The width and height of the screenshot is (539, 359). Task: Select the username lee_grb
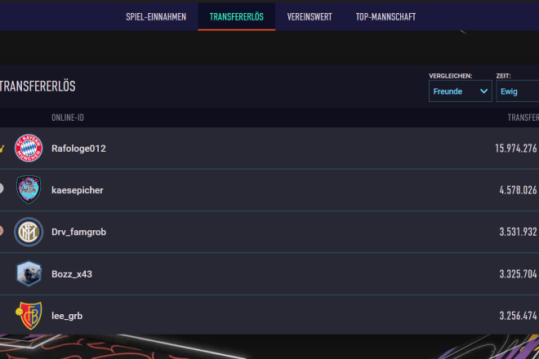coord(66,316)
